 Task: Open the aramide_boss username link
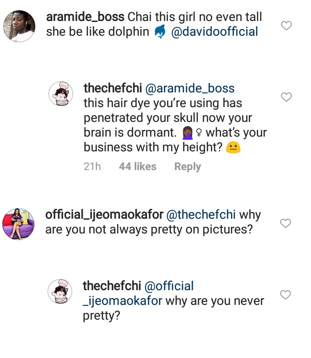pos(85,18)
